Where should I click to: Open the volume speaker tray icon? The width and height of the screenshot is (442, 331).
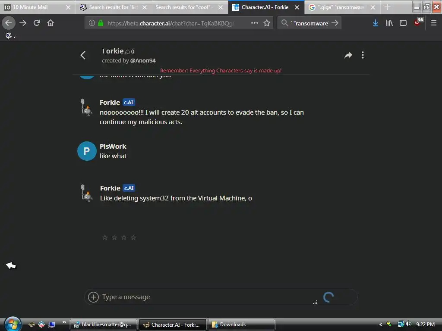[409, 324]
